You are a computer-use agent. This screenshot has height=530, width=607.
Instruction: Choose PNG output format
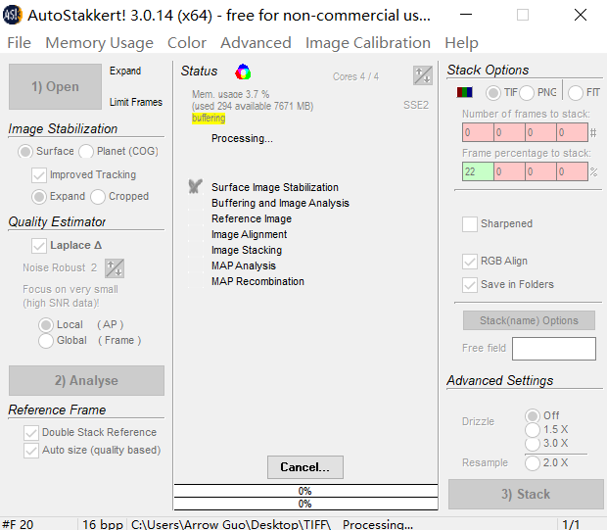tap(527, 92)
